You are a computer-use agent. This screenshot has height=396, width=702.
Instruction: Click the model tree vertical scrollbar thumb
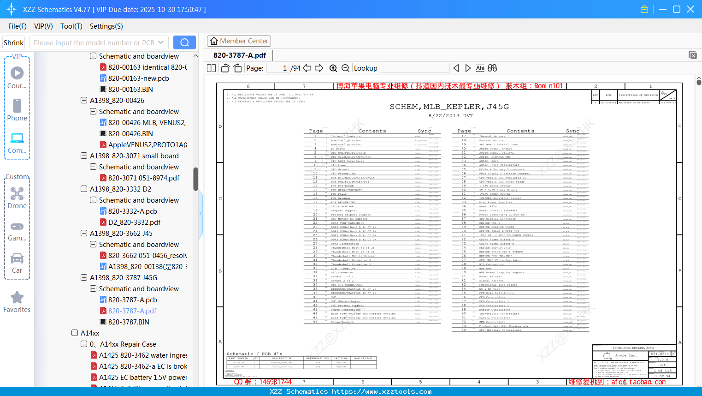tap(195, 179)
